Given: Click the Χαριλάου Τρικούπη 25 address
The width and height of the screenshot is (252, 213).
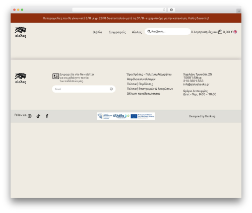Looking at the screenshot, I should (198, 74).
